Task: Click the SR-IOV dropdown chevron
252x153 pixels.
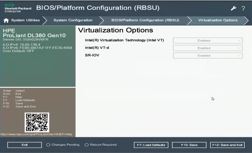Action: pyautogui.click(x=239, y=55)
